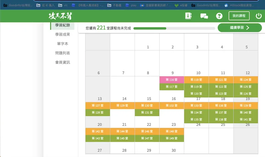The width and height of the screenshot is (265, 157).
Task: Open lesson 第 142 堂
Action: coord(97,131)
